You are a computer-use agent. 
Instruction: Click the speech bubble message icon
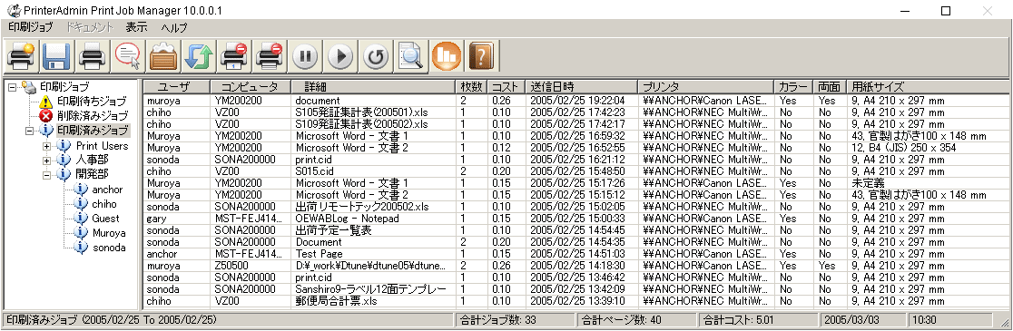point(128,56)
